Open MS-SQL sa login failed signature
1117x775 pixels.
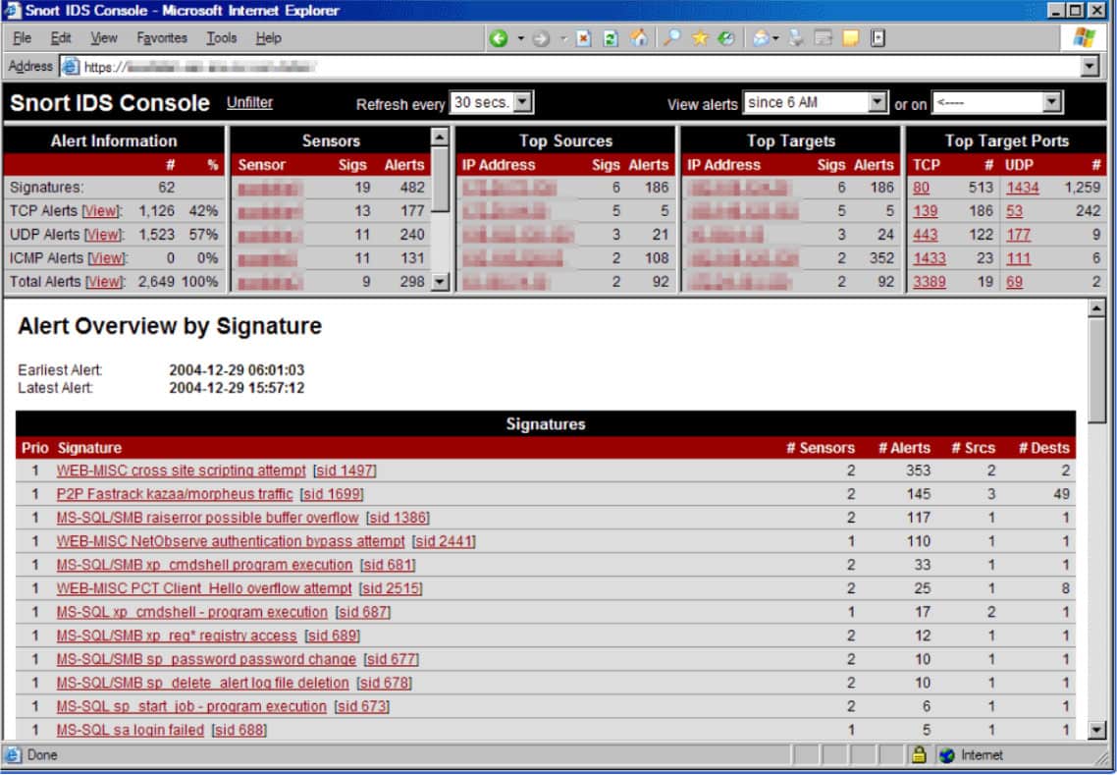tap(131, 730)
